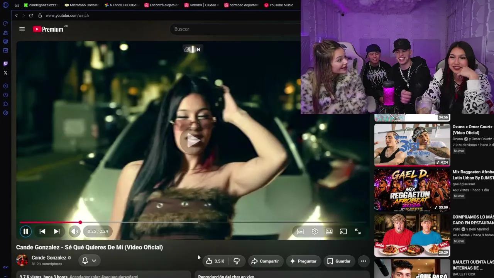494x278 pixels.
Task: Pause the playing video
Action: (25, 231)
